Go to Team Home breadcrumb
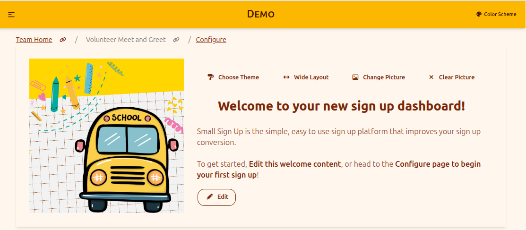This screenshot has height=230, width=526. coord(34,40)
